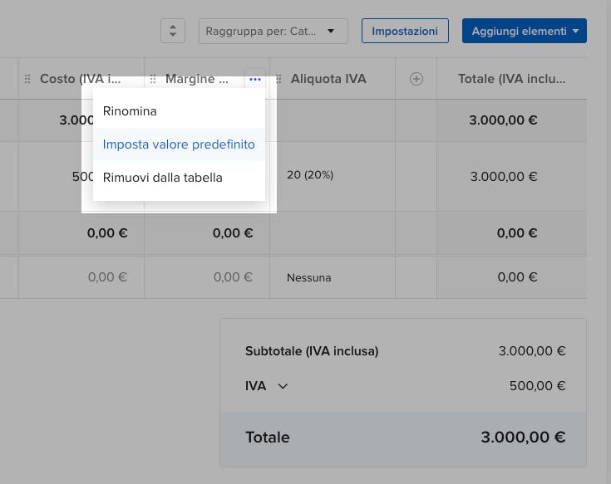Open the Raggruppa per dropdown
Viewport: 611px width, 484px height.
pos(273,32)
